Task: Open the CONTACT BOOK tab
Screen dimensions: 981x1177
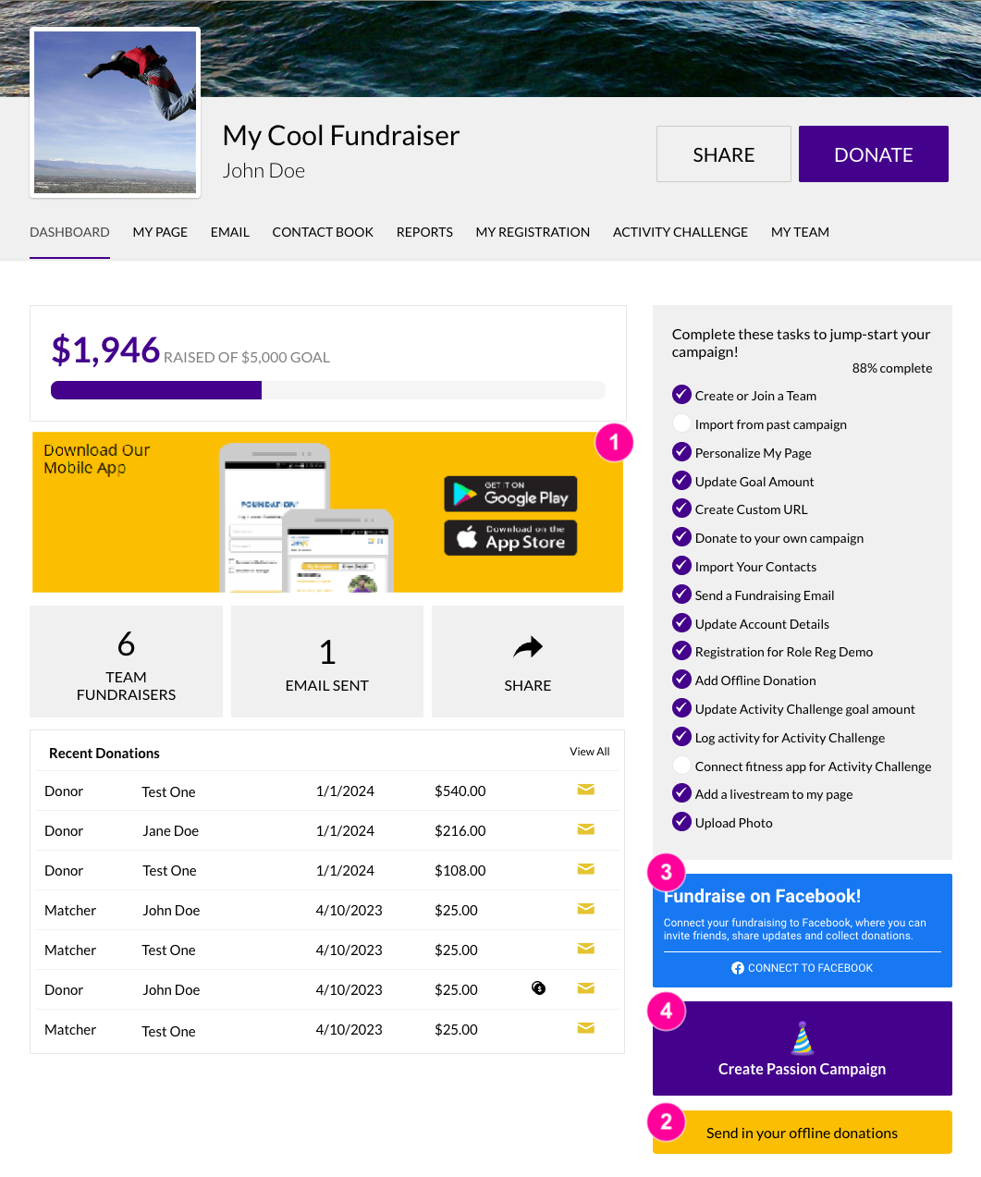Action: tap(323, 232)
